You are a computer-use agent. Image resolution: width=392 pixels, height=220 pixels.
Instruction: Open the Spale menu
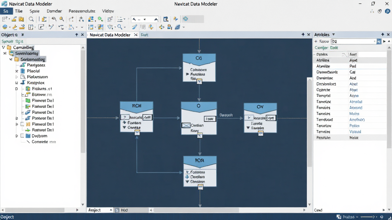click(x=34, y=11)
